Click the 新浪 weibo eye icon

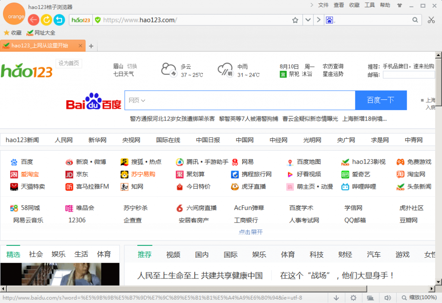[x=69, y=162]
